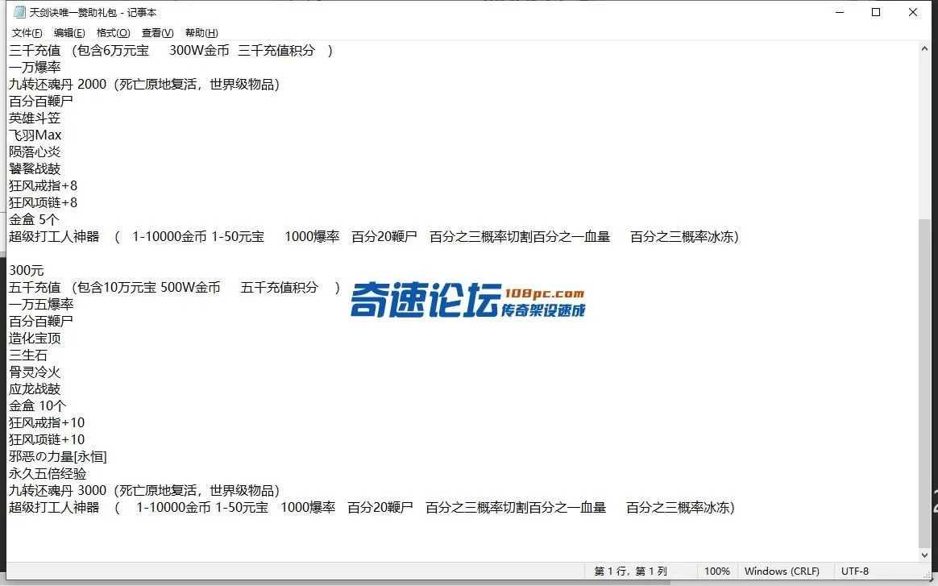Screen dimensions: 938x586
Task: Open the 格式(O) menu
Action: pyautogui.click(x=113, y=33)
